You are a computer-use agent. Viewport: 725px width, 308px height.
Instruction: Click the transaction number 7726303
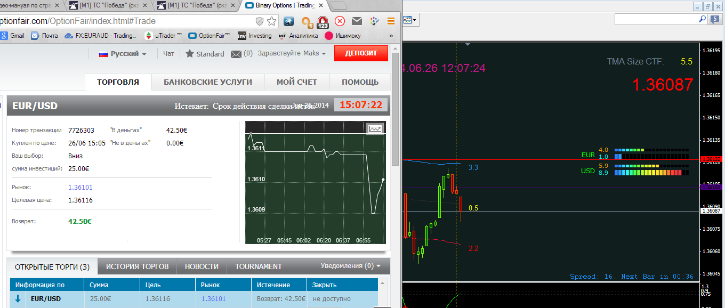click(81, 130)
